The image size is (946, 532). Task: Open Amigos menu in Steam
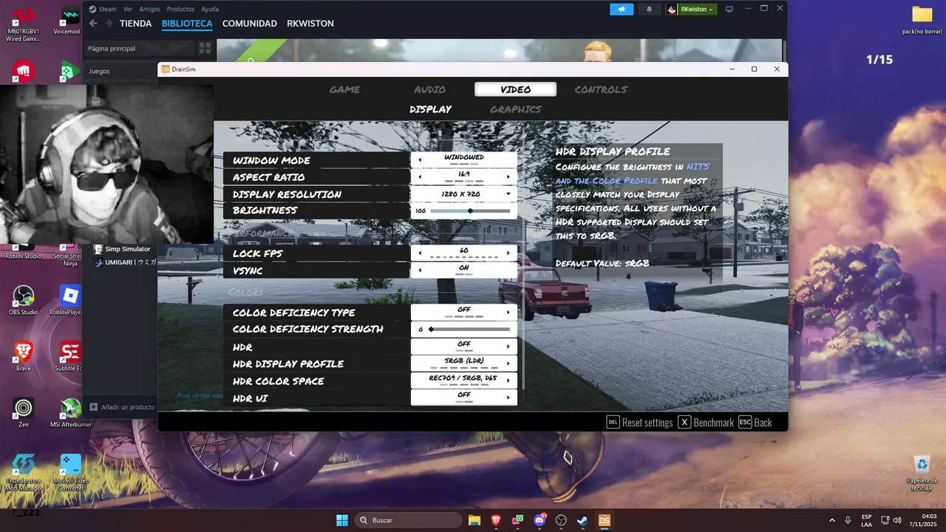click(150, 9)
